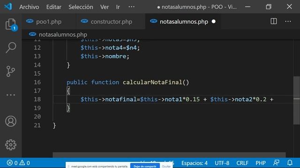Click the opening brace on line 17
The image size is (300, 168).
click(x=68, y=91)
